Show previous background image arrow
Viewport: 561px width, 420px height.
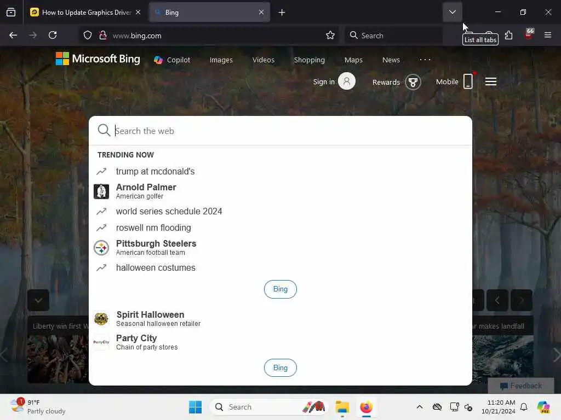[497, 300]
